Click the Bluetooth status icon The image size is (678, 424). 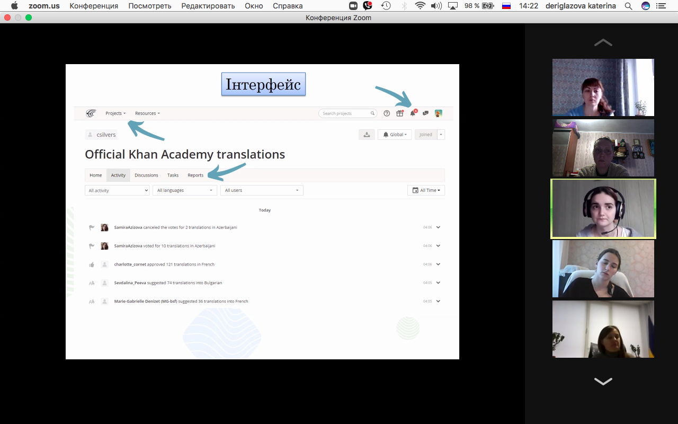(x=404, y=6)
